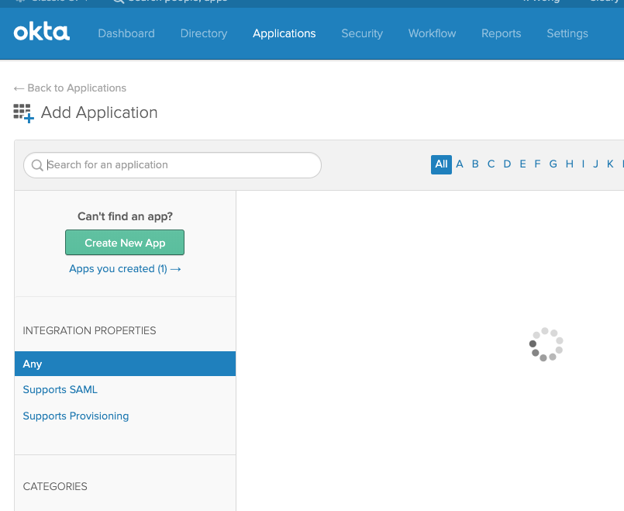This screenshot has height=511, width=624.
Task: Filter apps by letter A
Action: click(x=460, y=164)
